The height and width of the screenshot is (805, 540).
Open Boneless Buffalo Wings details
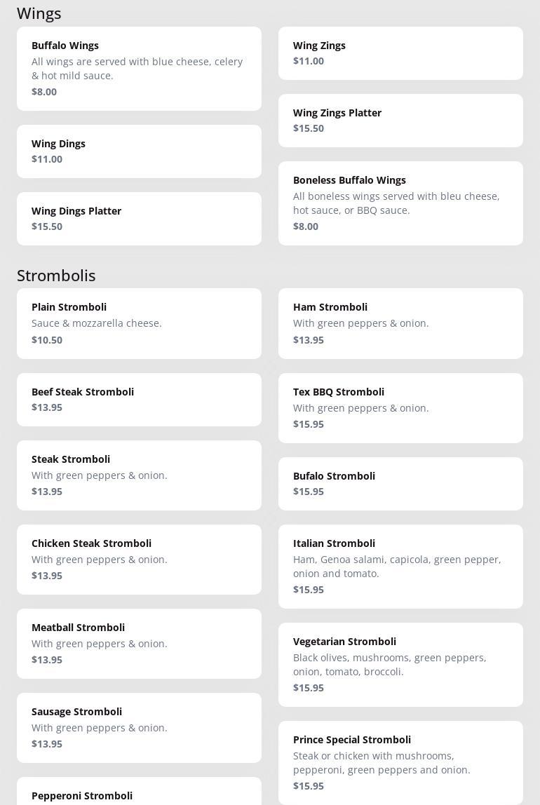[x=400, y=203]
